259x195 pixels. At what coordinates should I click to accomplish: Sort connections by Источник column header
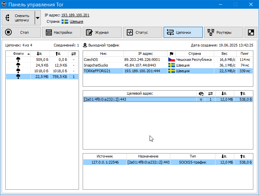pyautogui.click(x=105, y=156)
